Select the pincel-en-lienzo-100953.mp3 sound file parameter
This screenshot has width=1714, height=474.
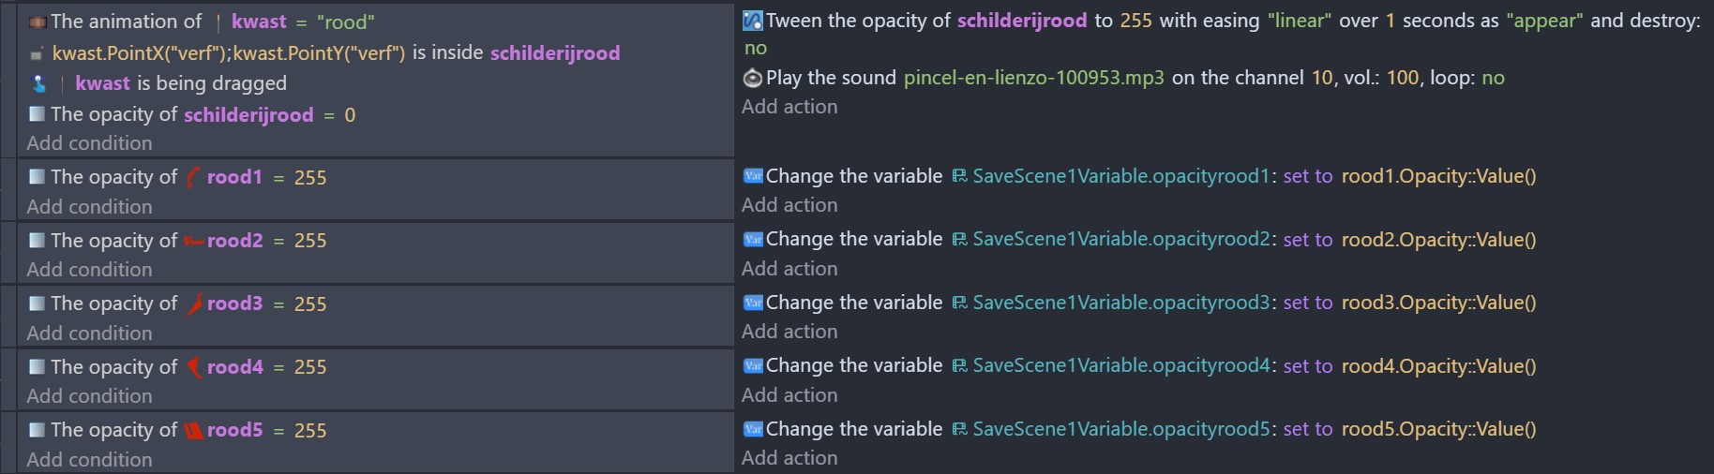[1033, 78]
